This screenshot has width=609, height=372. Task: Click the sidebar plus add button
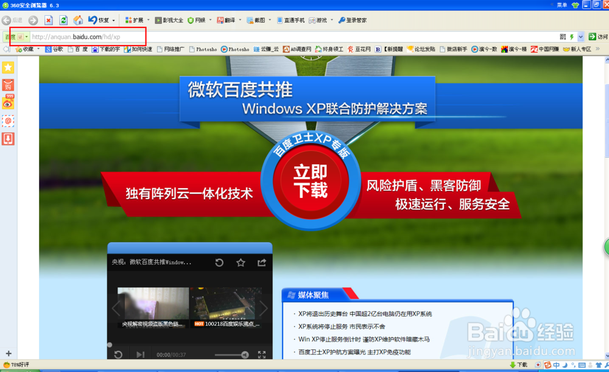9,353
